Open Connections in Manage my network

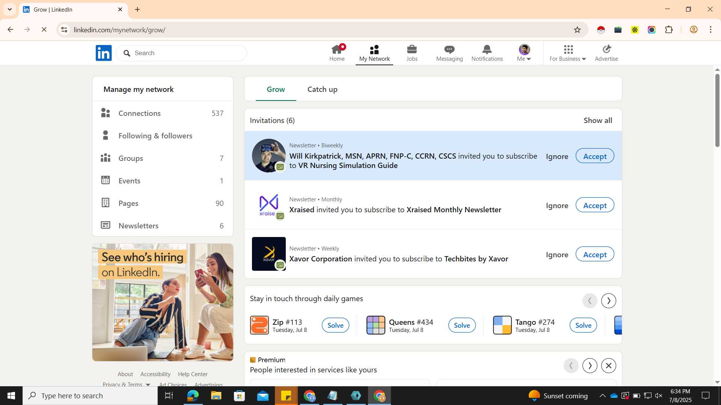click(x=163, y=113)
